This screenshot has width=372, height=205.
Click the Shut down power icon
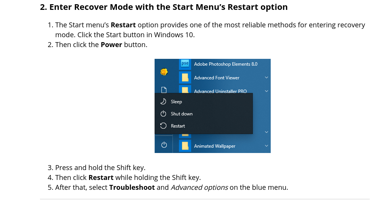click(x=163, y=114)
